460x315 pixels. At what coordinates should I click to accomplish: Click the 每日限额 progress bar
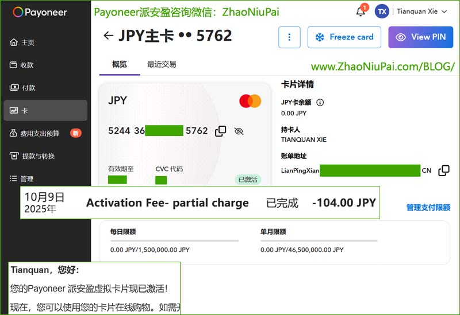click(174, 240)
